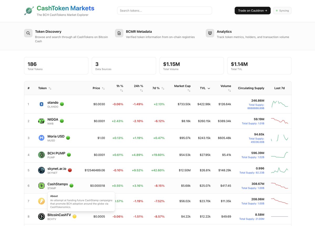Click the olando TVL value $422.98k
Image resolution: width=315 pixels, height=226 pixels.
(x=204, y=104)
